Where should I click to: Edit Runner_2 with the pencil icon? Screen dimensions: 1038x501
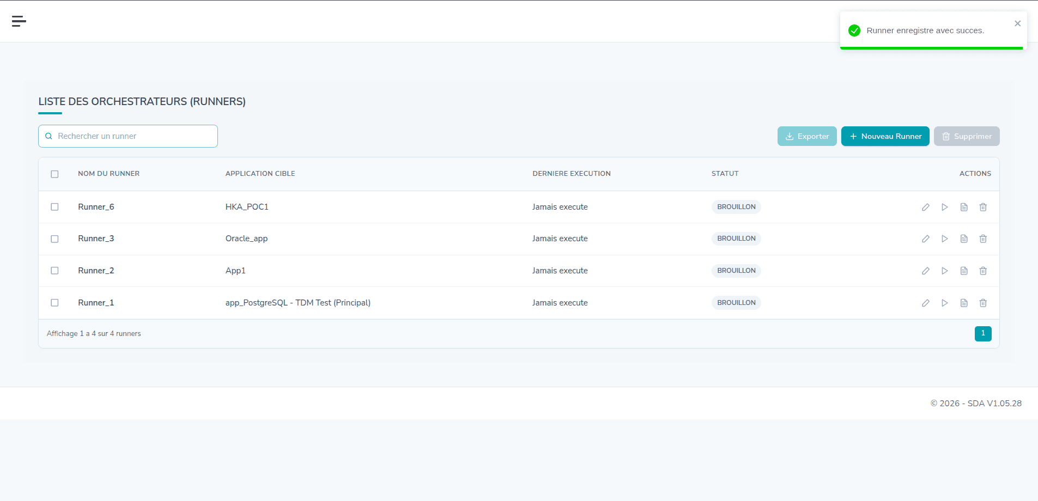tap(926, 271)
